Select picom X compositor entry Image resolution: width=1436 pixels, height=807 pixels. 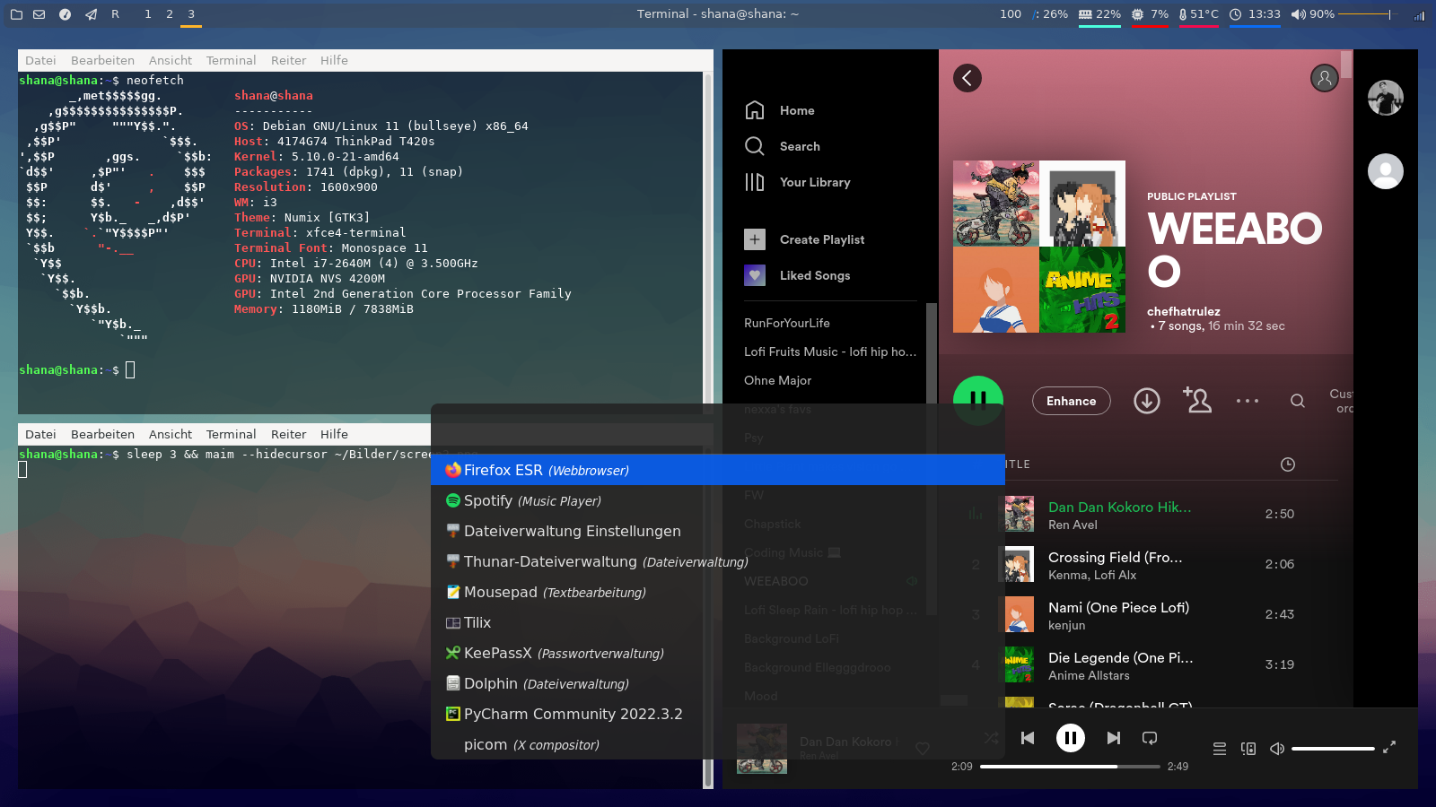point(718,744)
